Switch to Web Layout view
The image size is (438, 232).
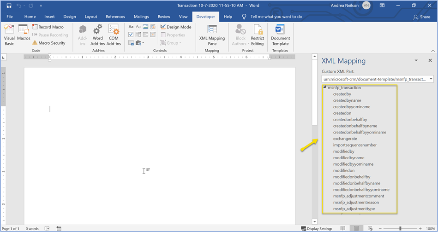370,228
